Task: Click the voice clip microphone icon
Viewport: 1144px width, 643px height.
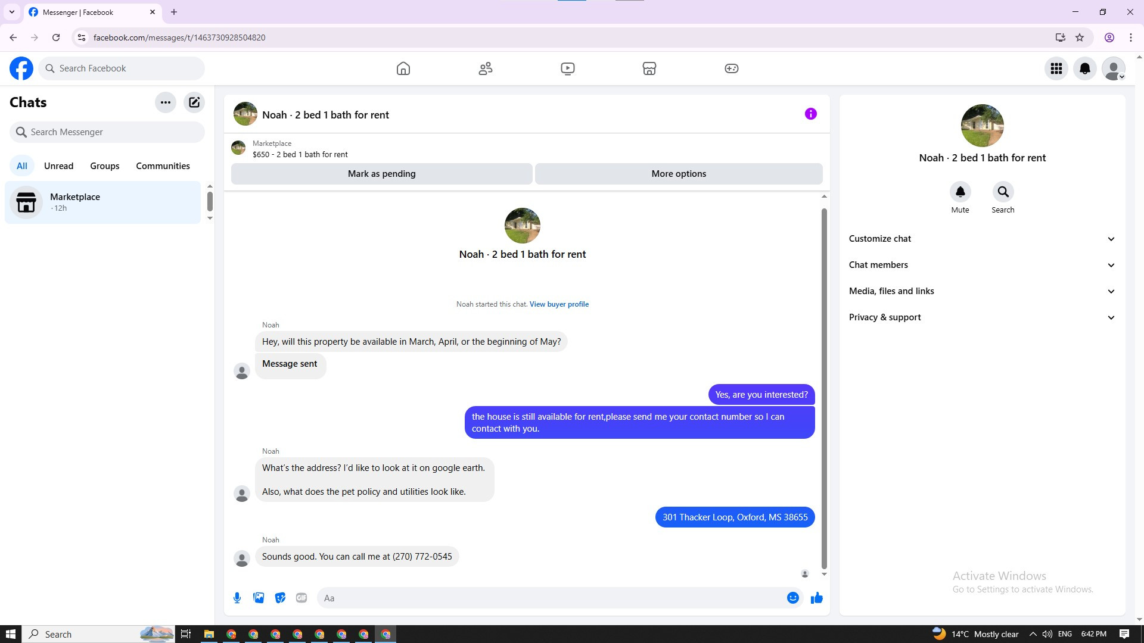Action: [x=237, y=598]
